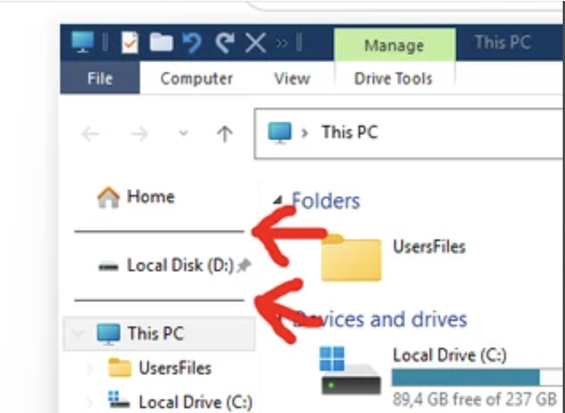This screenshot has height=413, width=565.
Task: Click the Delete X icon in toolbar
Action: (255, 43)
